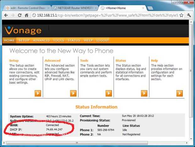Click LOGOUT in the orange menu
This screenshot has height=147, width=195.
[x=103, y=40]
